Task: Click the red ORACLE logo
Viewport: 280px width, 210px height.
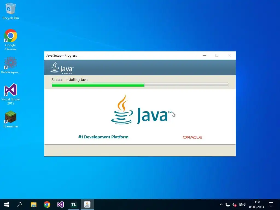Action: (x=192, y=137)
